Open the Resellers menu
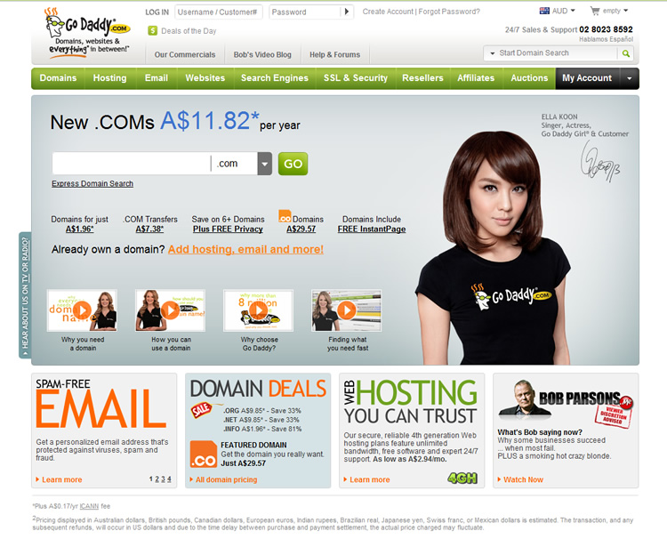Viewport: 667px width, 539px height. [x=422, y=78]
